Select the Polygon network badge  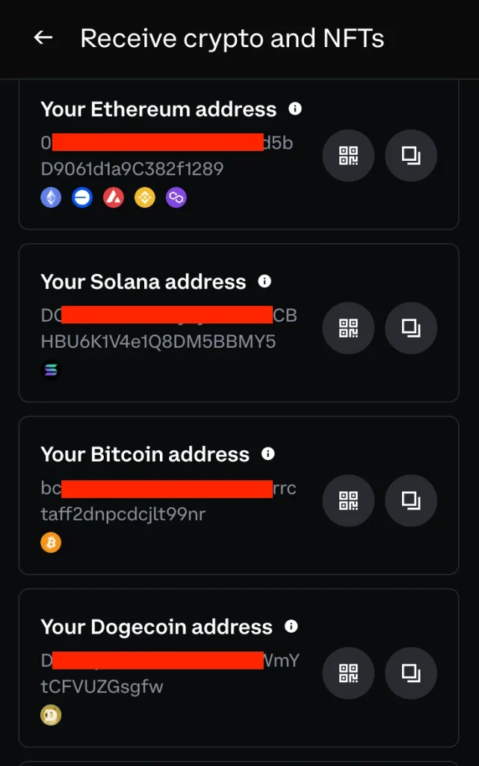[176, 197]
